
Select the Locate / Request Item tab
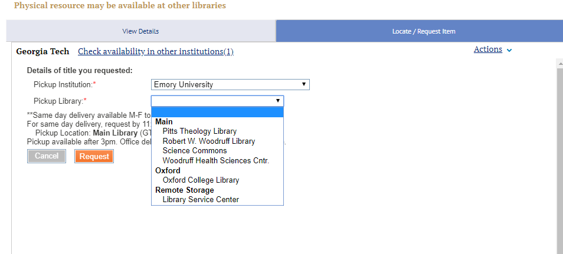[x=423, y=31]
